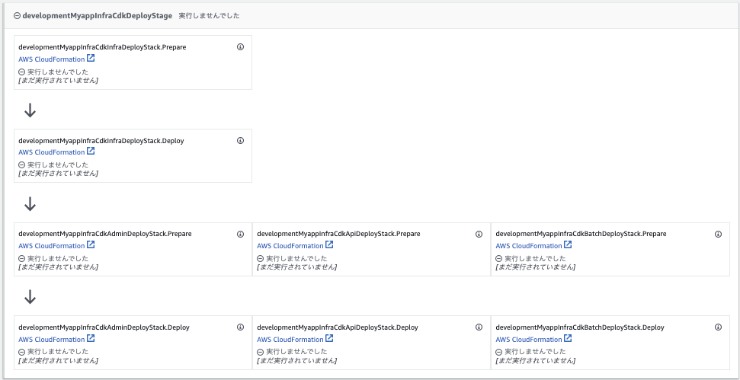
Task: Click まだ実行されていません note under BatchDeployStack.Prepare
Action: point(536,267)
